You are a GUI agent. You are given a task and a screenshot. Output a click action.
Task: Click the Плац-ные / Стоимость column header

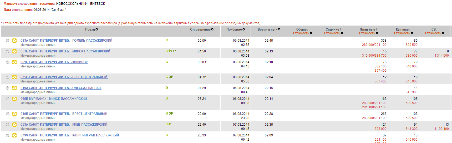pos(368,31)
